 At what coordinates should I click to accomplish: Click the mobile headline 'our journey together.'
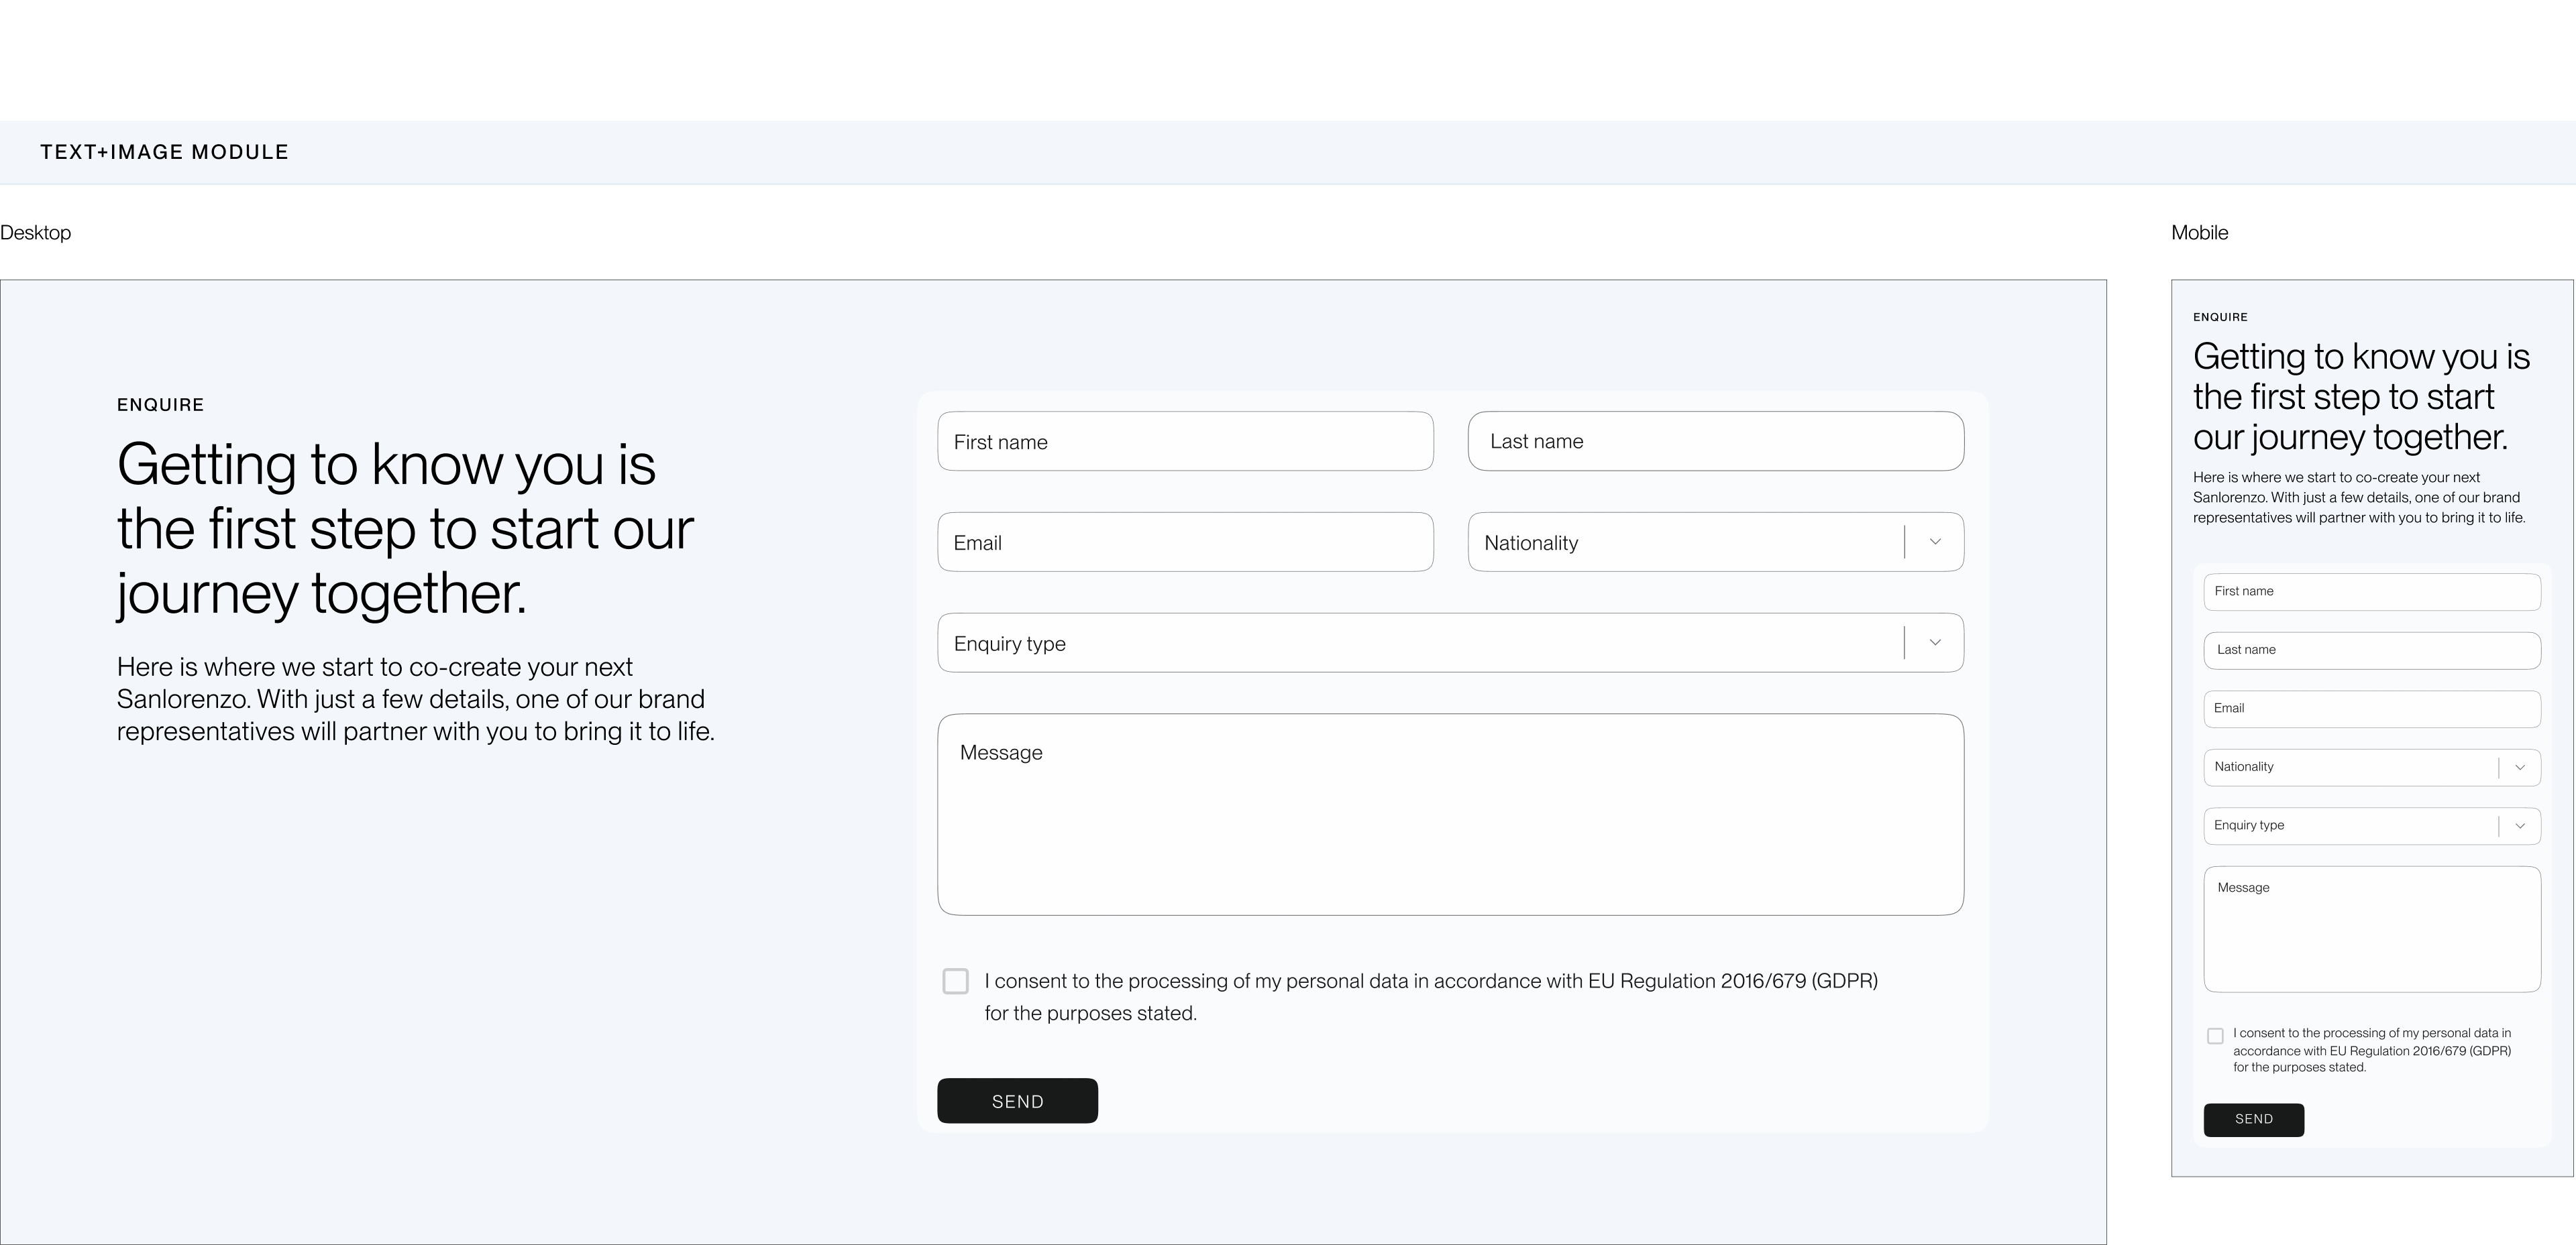[2350, 436]
